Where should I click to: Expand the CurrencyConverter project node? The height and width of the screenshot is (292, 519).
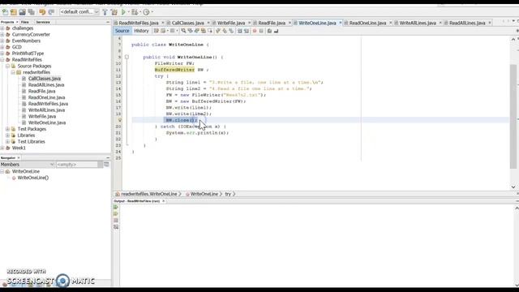pyautogui.click(x=2, y=35)
